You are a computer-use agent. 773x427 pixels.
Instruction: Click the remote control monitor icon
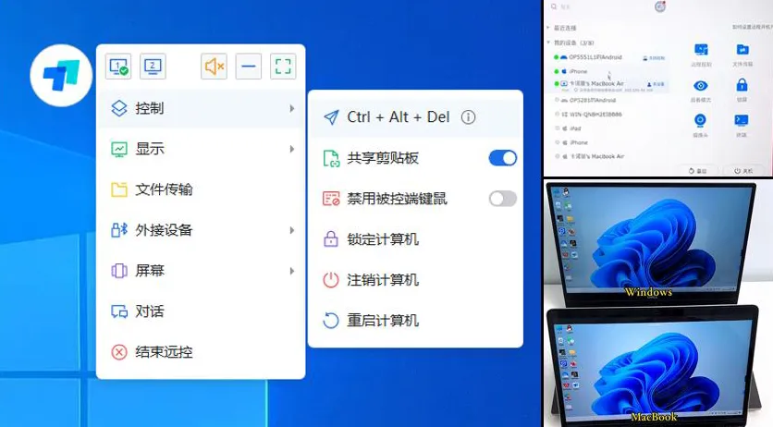pos(701,50)
